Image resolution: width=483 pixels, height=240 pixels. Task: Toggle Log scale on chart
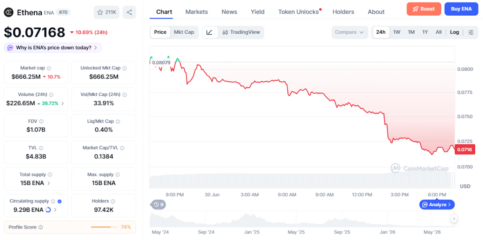click(454, 32)
